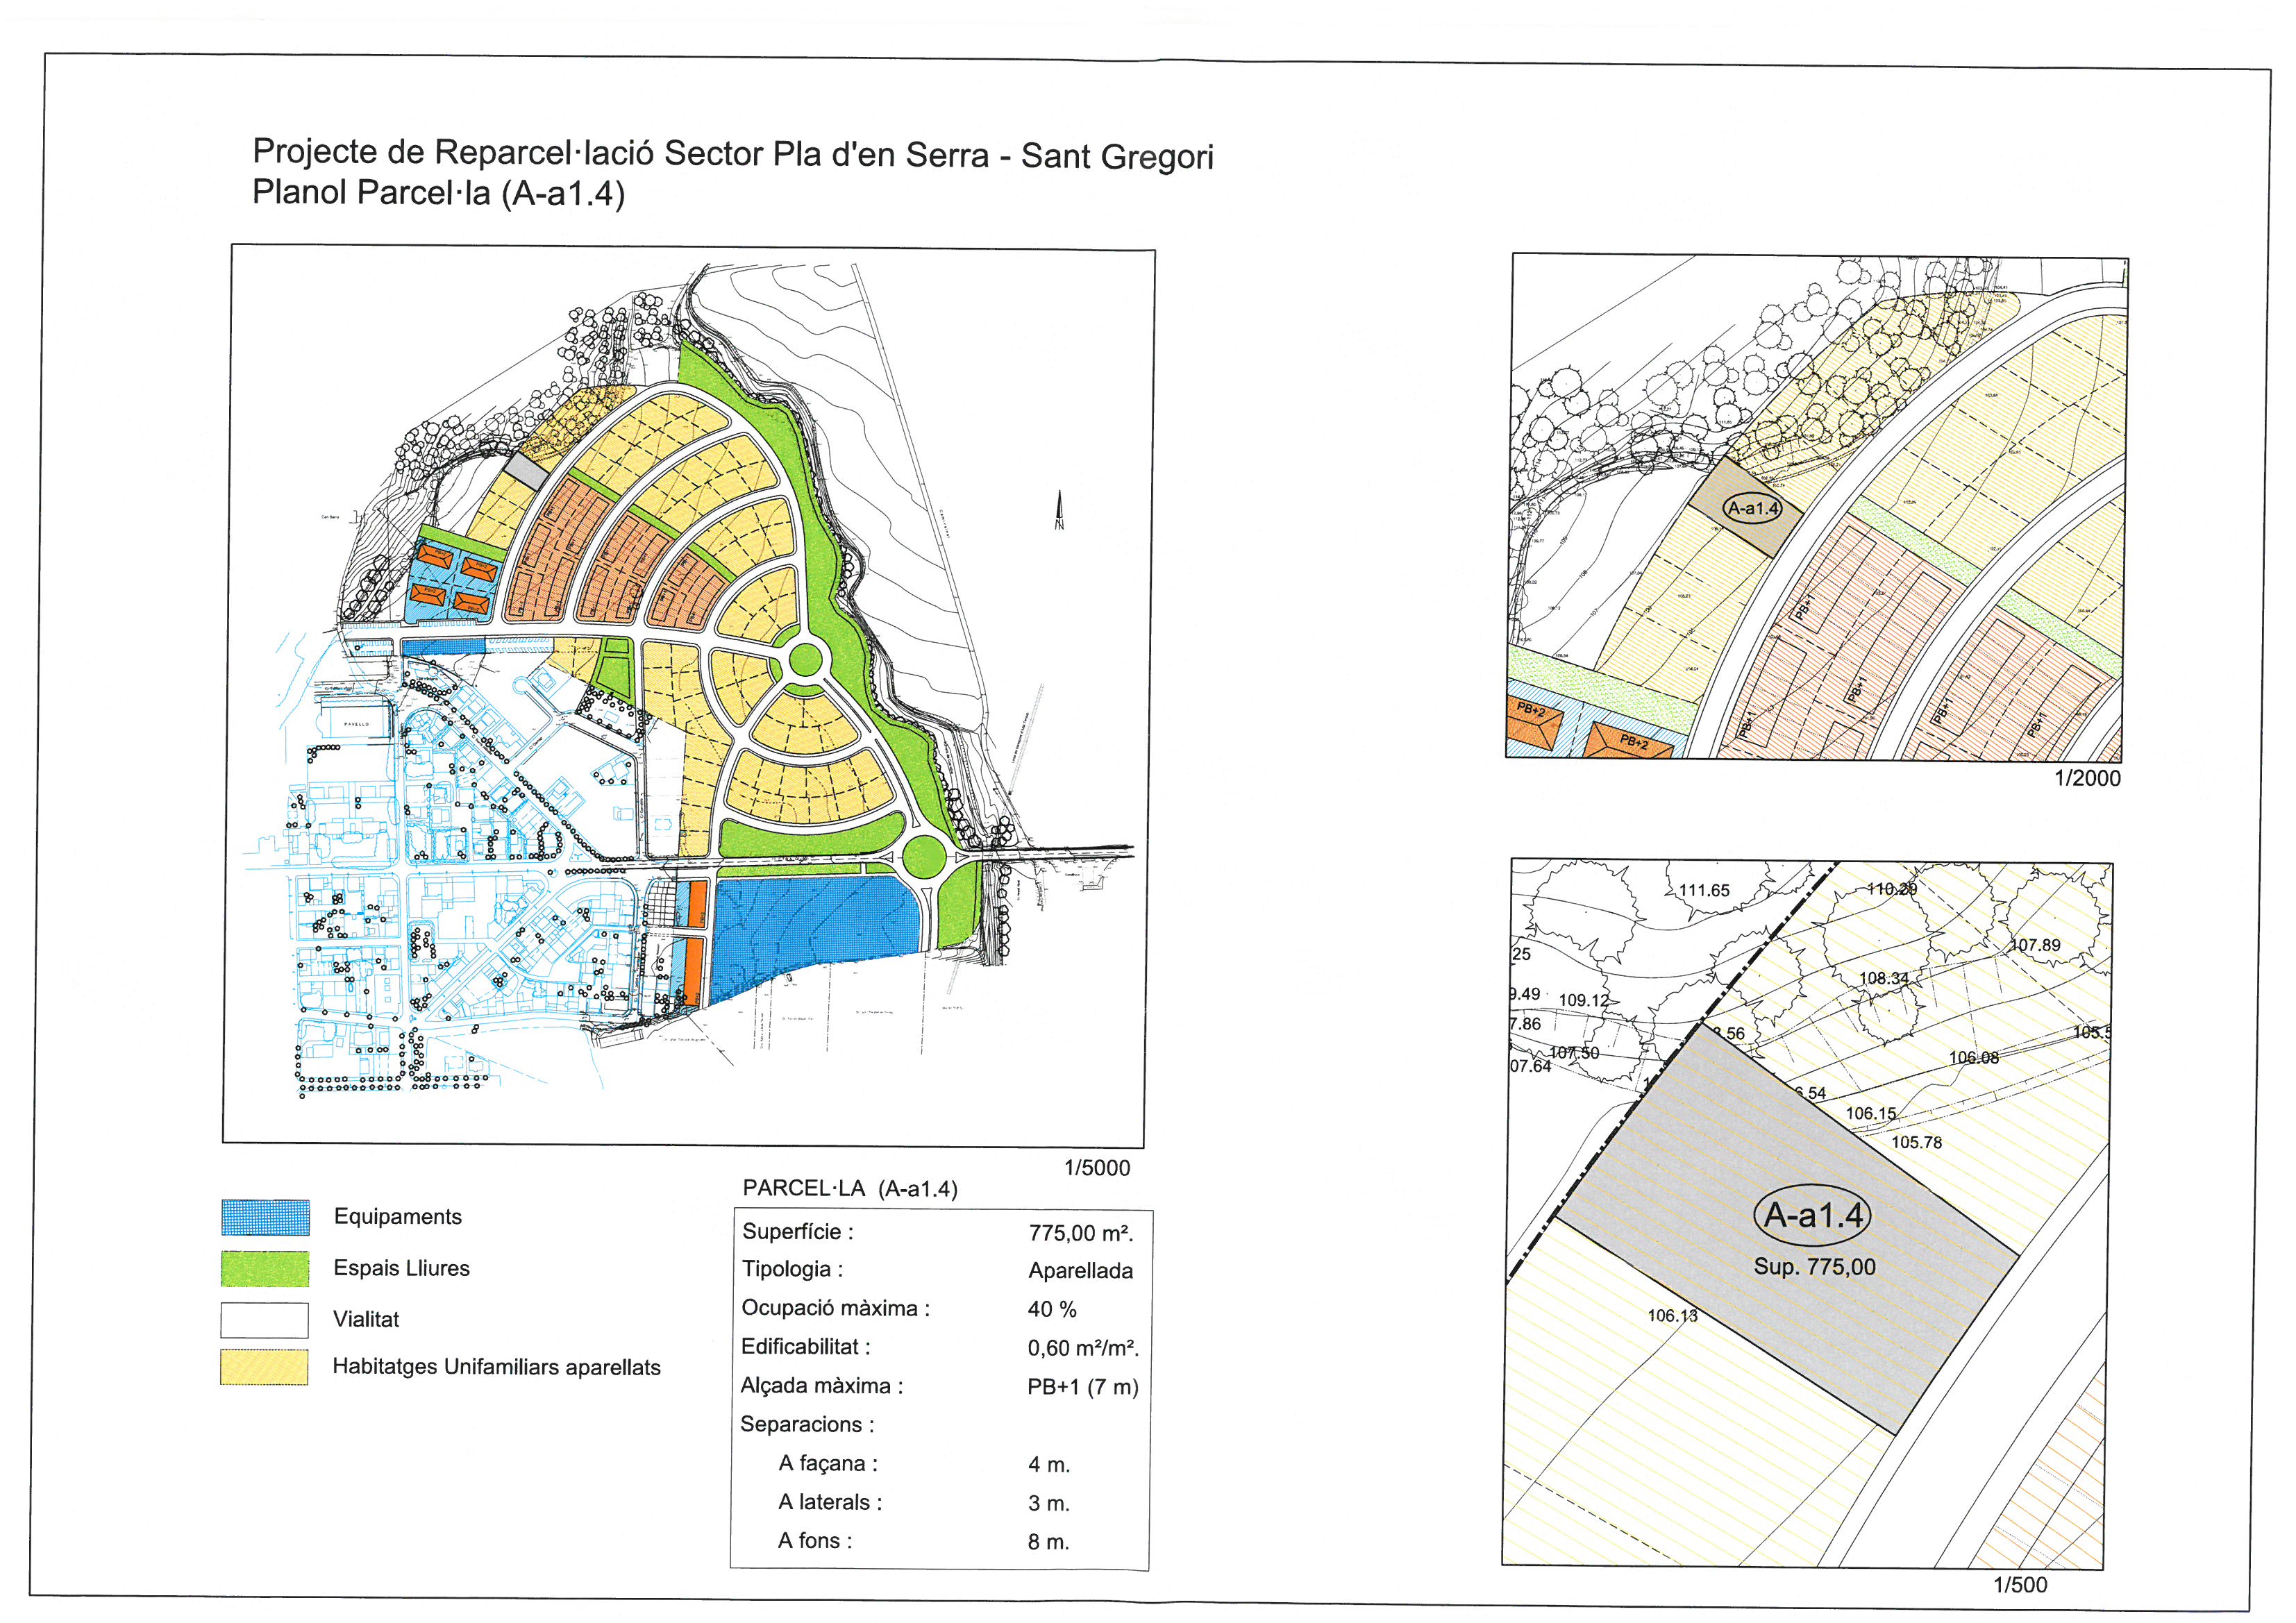Screen dimensions: 2296x1623
Task: Click the circled A-a1.4 label in the 1/2000 map
Action: pos(1754,508)
